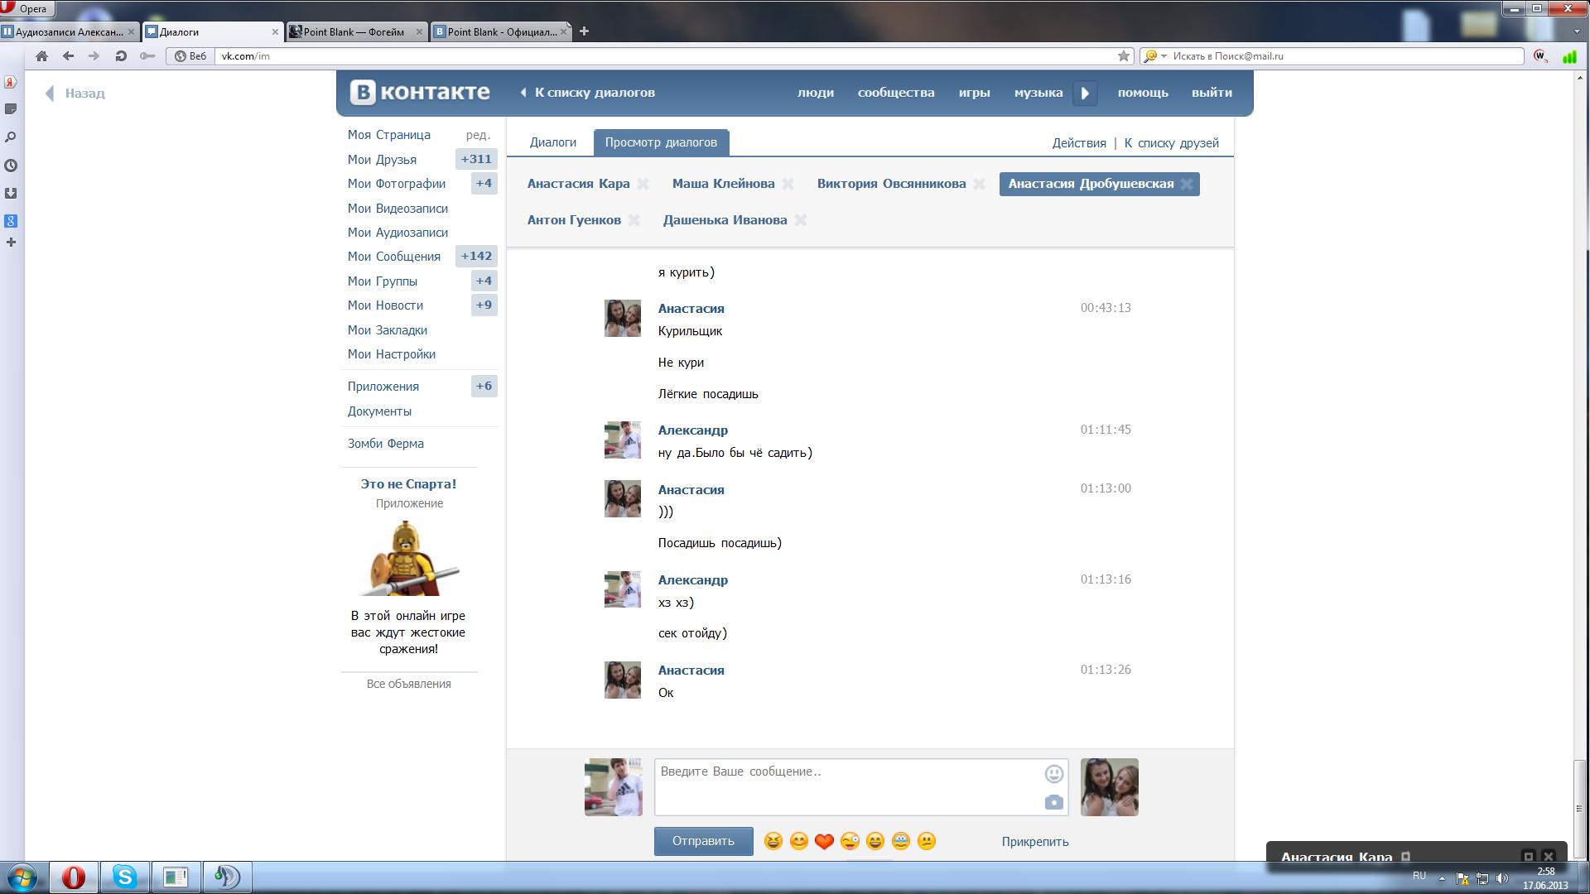Click Анастасия's avatar beside the message box
The width and height of the screenshot is (1590, 894).
[x=1110, y=787]
